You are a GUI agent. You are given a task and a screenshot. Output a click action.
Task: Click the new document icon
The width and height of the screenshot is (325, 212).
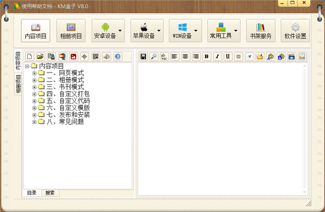29,57
